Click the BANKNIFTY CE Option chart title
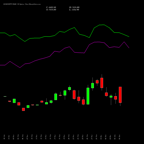Screen dimensions: 144x144 point(22,4)
